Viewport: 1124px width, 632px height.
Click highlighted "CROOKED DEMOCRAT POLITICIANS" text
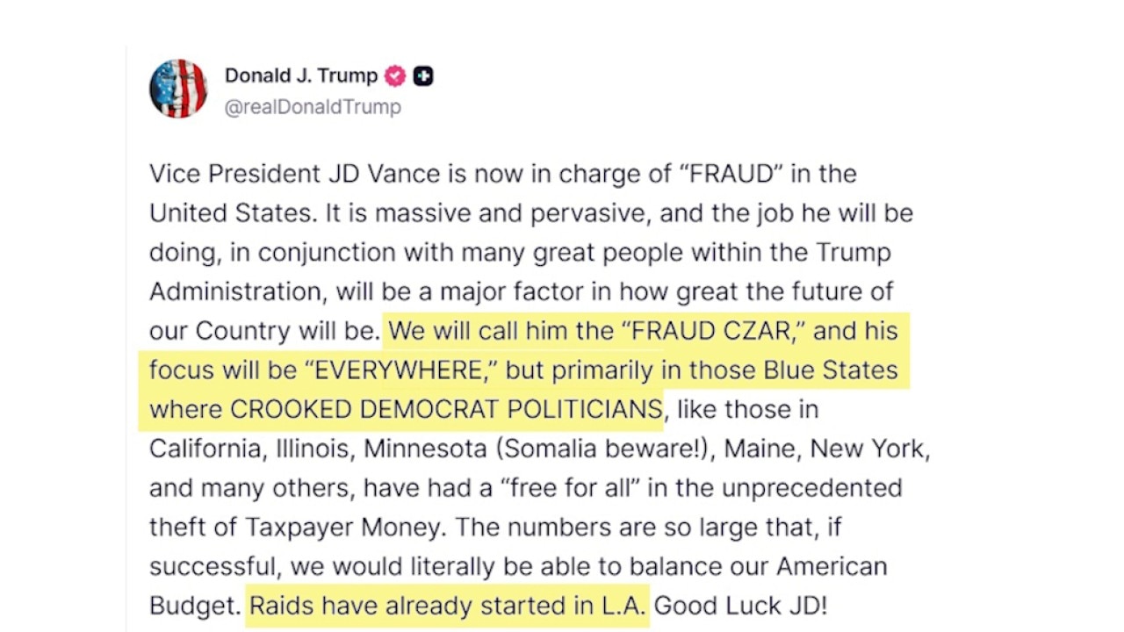[446, 410]
